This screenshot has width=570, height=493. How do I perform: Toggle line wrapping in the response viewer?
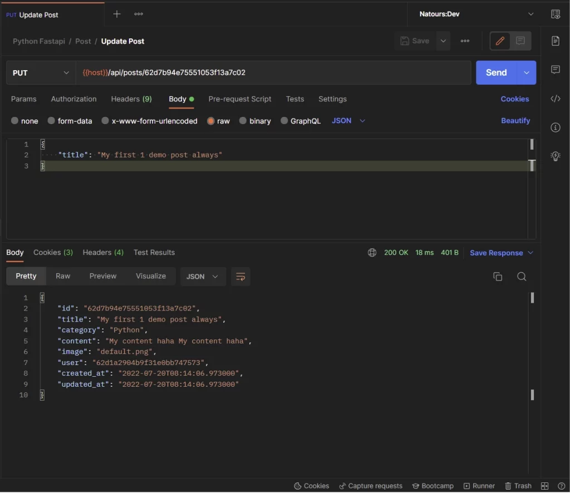(240, 276)
